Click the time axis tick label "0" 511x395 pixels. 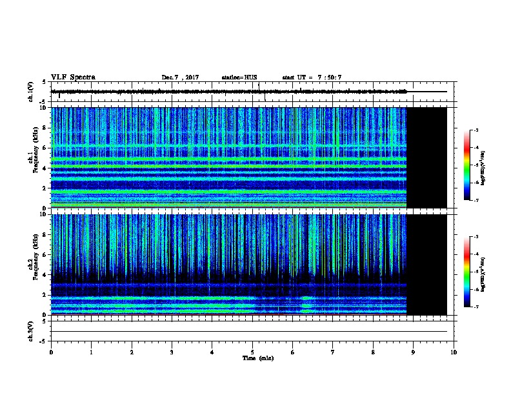tap(51, 352)
